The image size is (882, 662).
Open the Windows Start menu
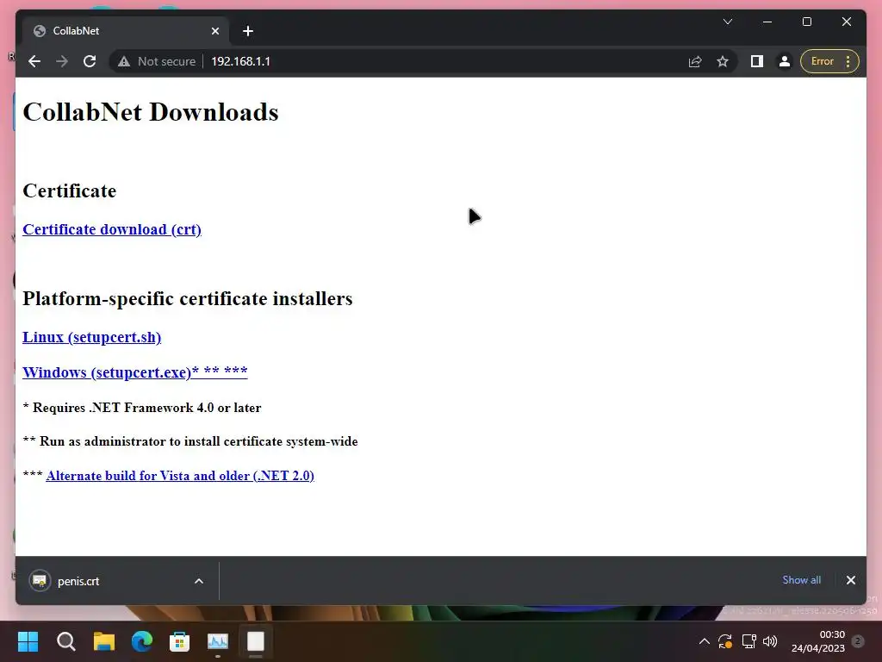click(28, 641)
